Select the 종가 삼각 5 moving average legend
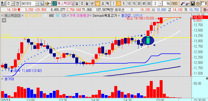 pyautogui.click(x=33, y=16)
